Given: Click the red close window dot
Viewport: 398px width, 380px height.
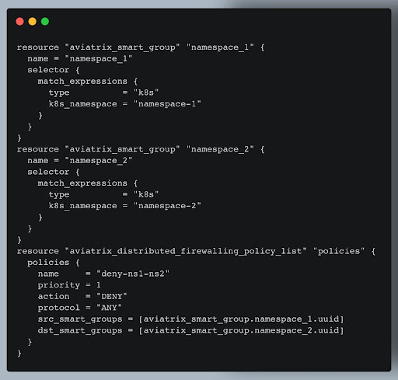Looking at the screenshot, I should [19, 22].
